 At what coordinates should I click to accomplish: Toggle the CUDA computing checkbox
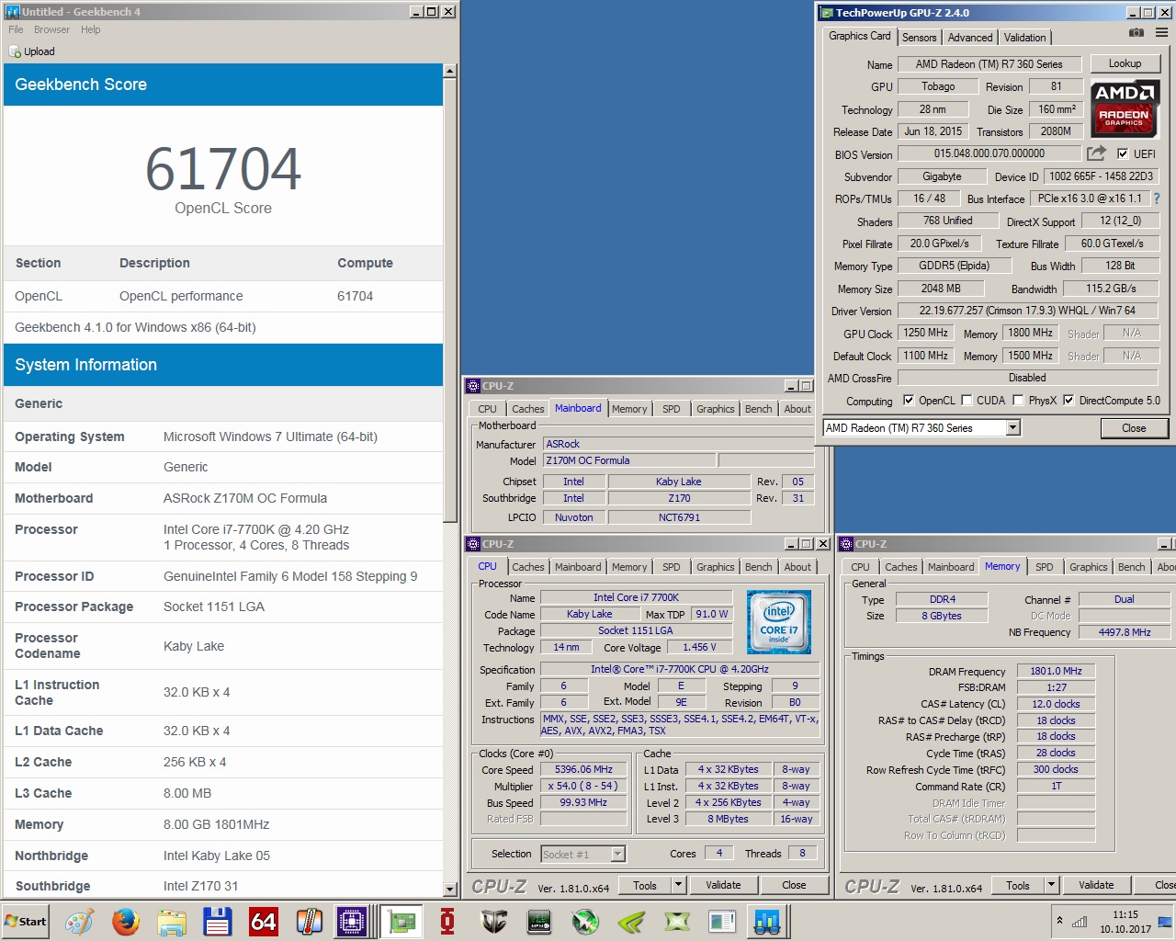[x=967, y=401]
